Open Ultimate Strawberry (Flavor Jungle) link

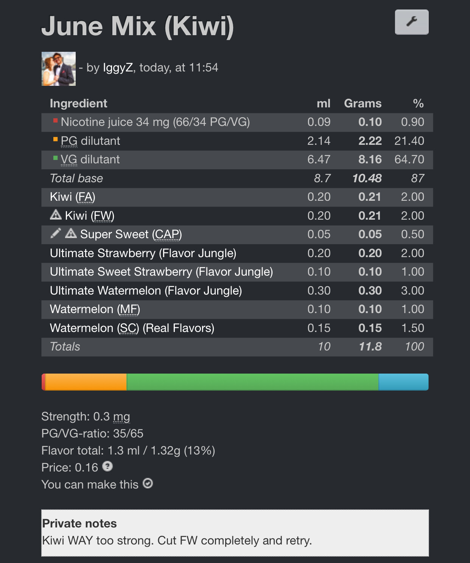coord(143,253)
